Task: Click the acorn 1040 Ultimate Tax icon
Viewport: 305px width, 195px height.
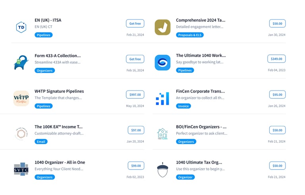Action: point(162,169)
